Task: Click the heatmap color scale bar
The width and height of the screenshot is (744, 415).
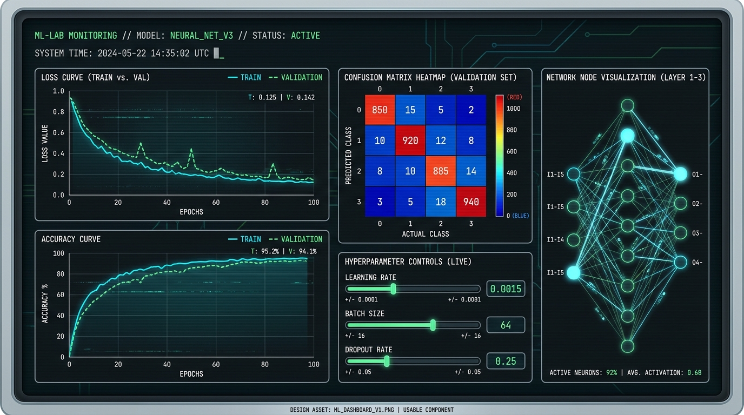Action: tap(499, 156)
